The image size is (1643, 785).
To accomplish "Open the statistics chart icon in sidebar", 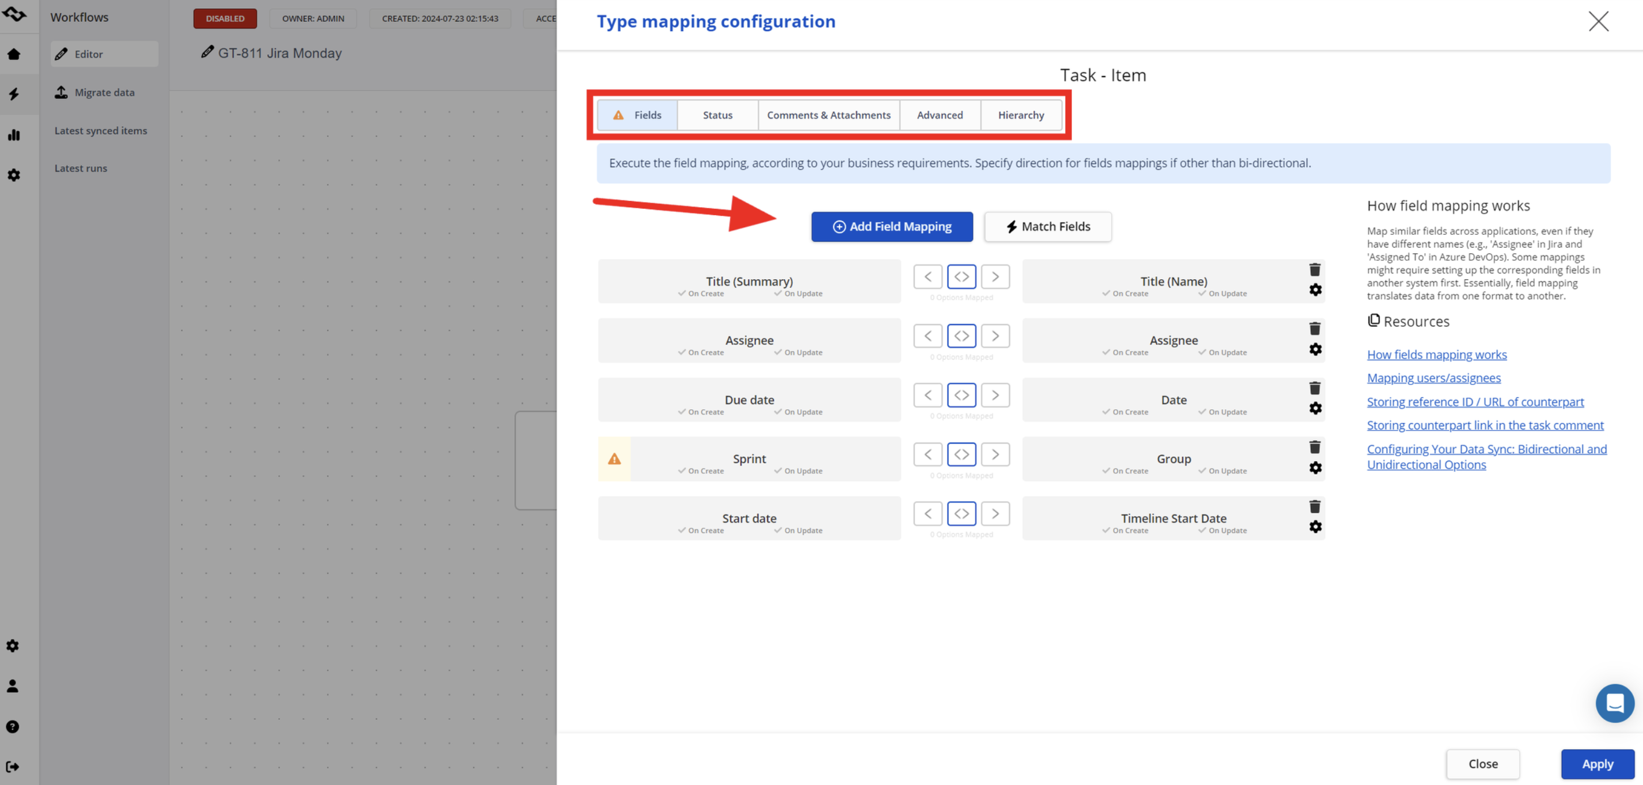I will point(14,135).
